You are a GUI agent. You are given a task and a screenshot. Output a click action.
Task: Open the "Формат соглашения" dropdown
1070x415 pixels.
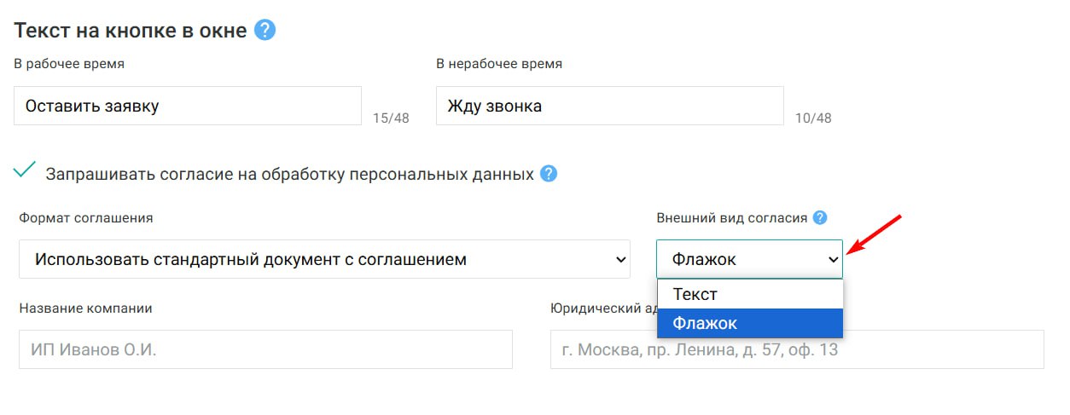324,259
